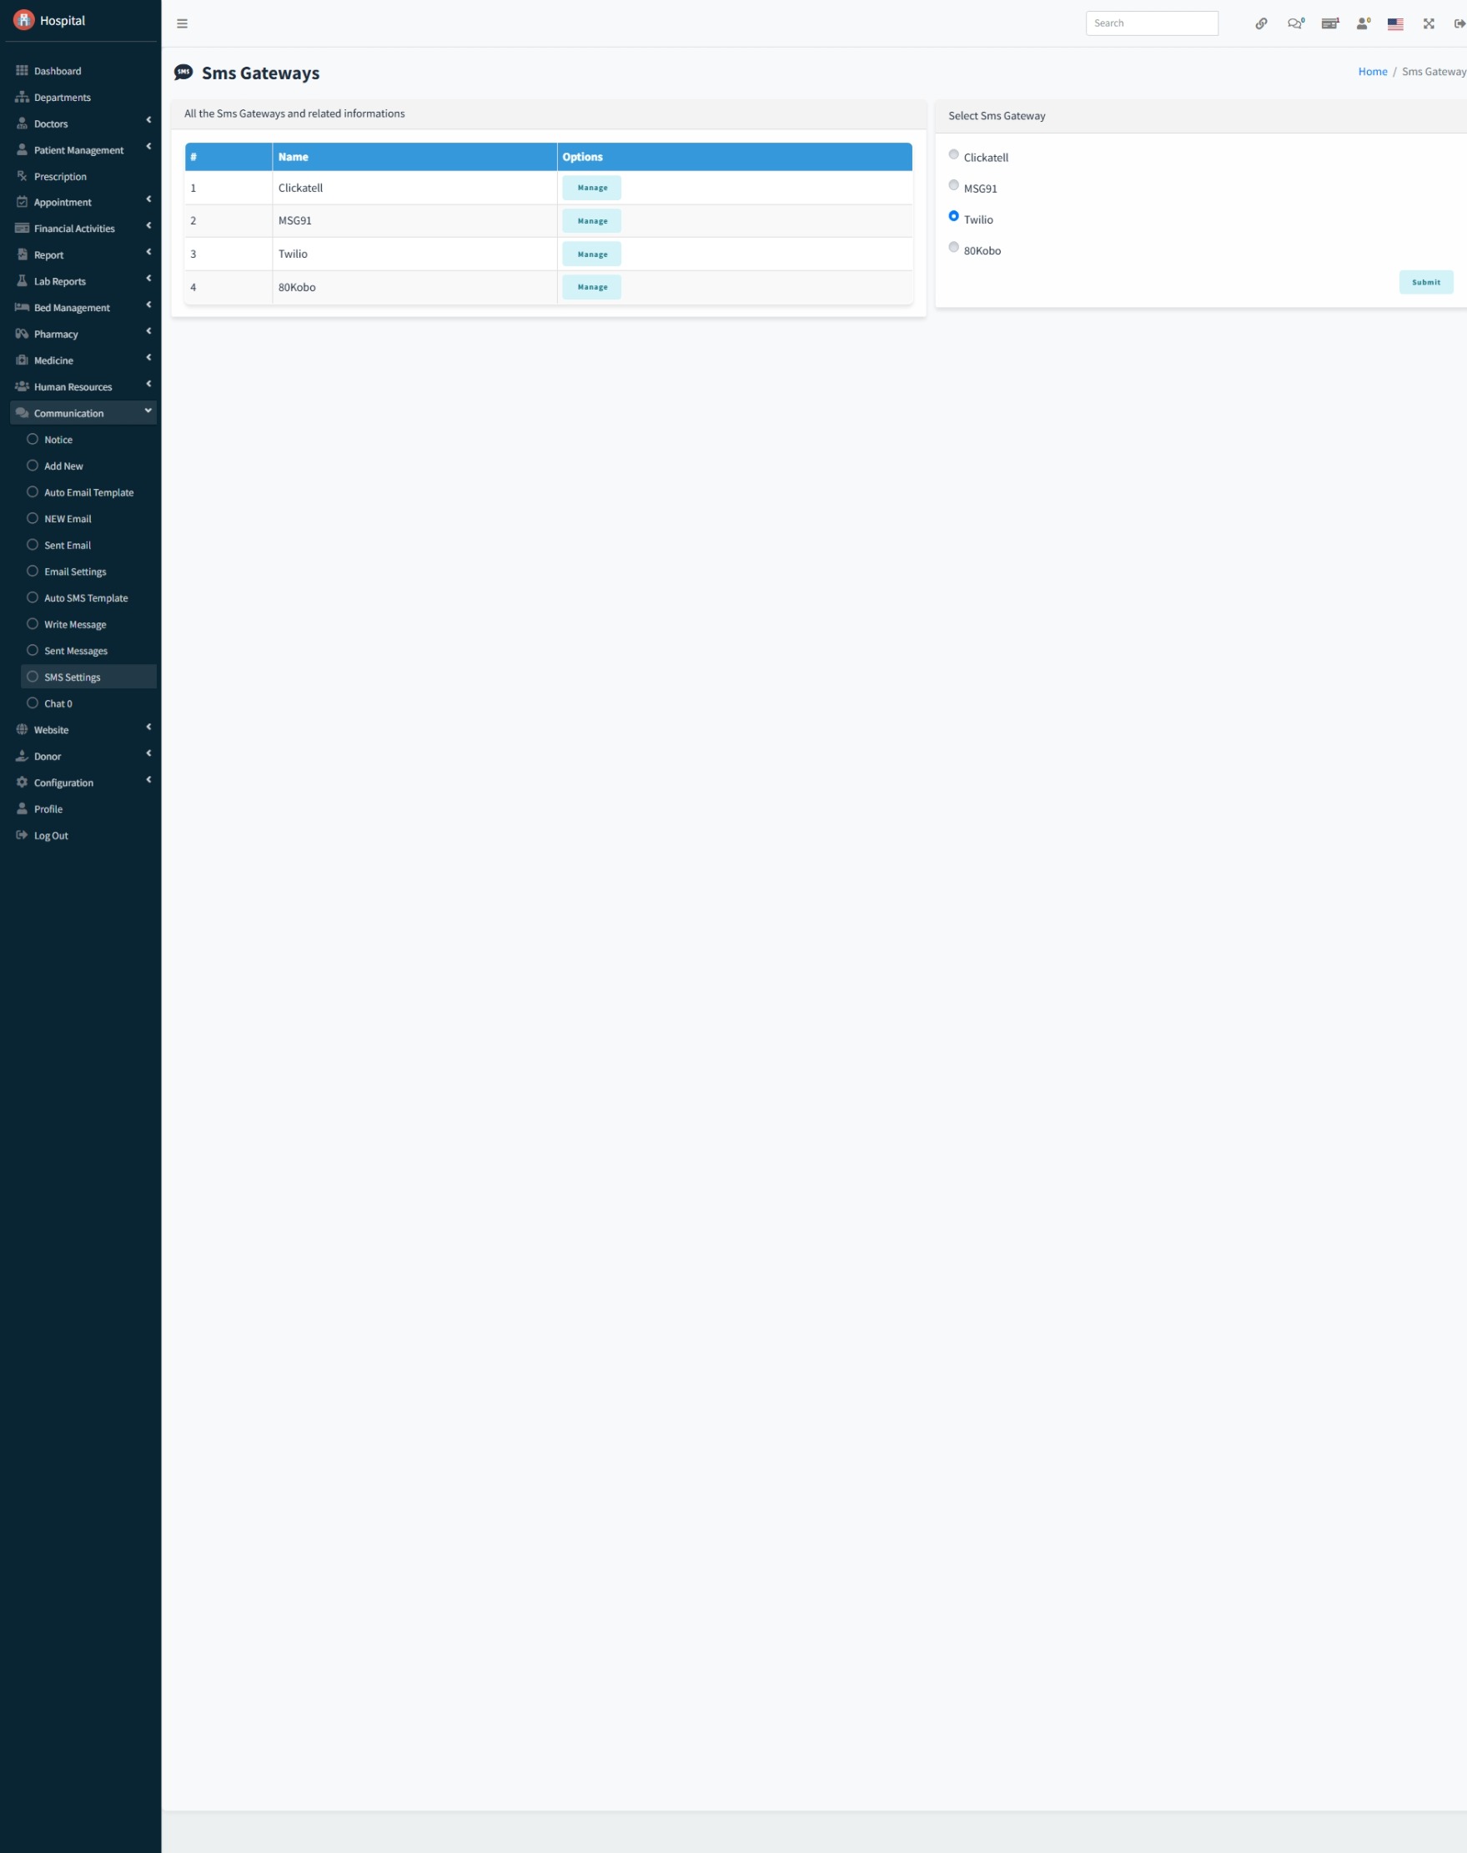Open Auto Email Template menu item
The height and width of the screenshot is (1853, 1467).
[88, 492]
